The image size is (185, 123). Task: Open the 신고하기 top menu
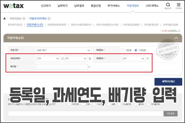[x=46, y=6]
